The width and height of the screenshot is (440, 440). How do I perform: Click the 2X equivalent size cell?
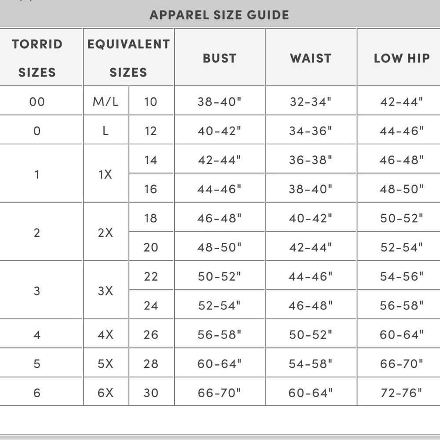click(106, 232)
